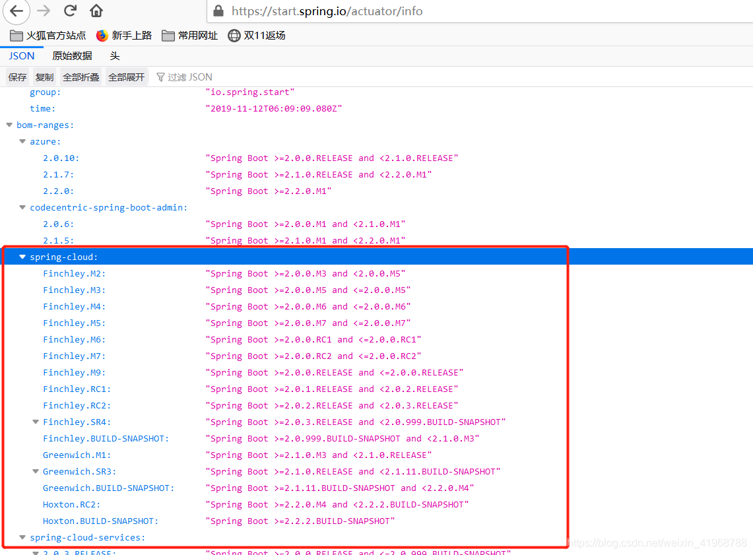Collapse the spring-cloud node
Viewport: 753px width, 555px height.
click(22, 257)
